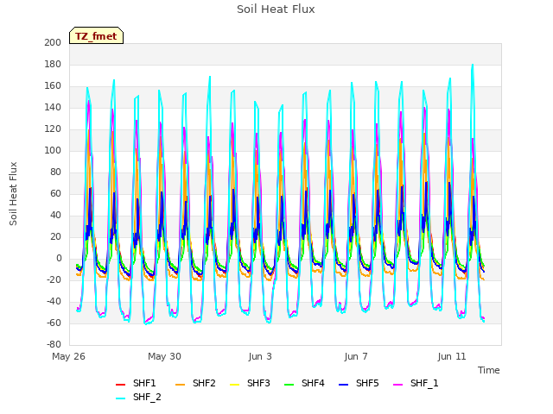The width and height of the screenshot is (553, 414).
Task: Click the red SHF1 legend color marker
Action: click(121, 385)
